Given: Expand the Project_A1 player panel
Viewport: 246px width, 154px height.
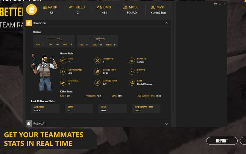Looking at the screenshot, I should (166, 123).
